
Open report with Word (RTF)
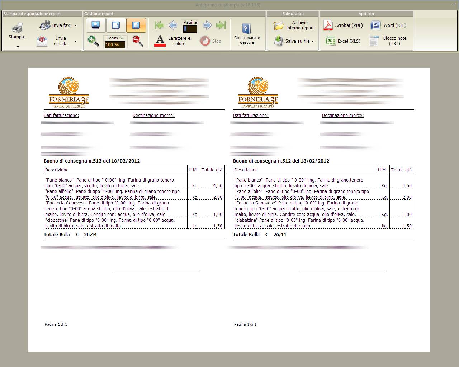pyautogui.click(x=388, y=25)
